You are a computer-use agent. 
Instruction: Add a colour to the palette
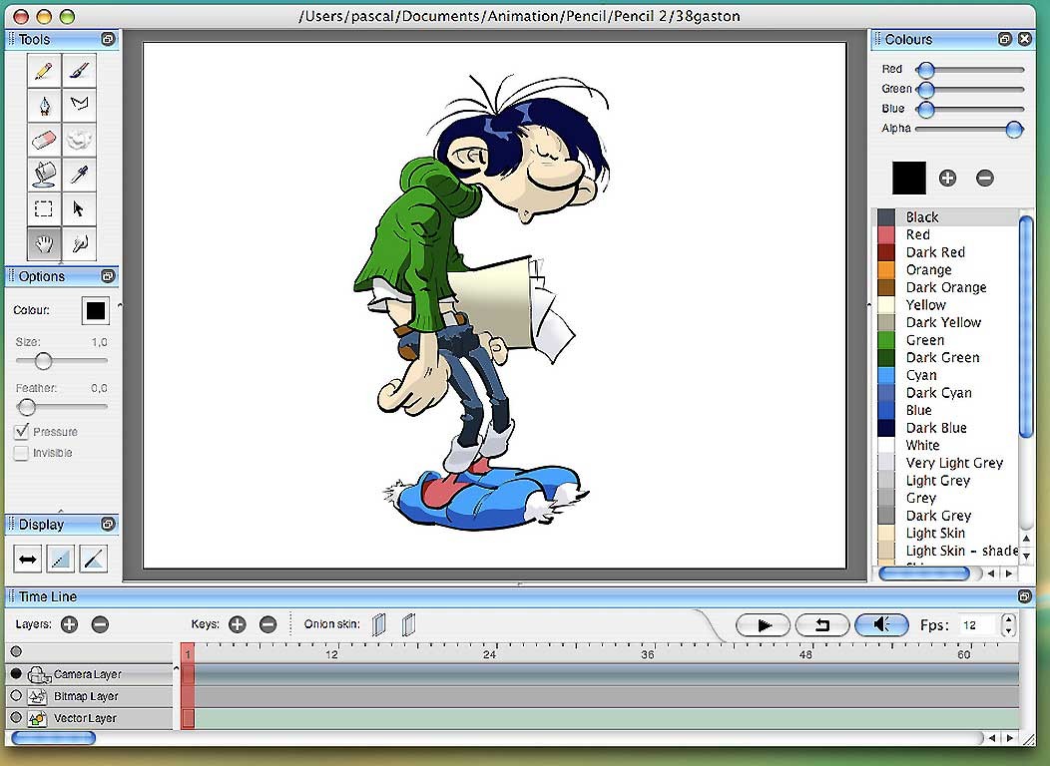(947, 178)
